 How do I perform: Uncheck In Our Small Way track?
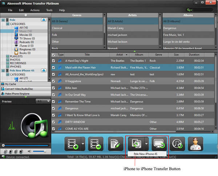coord(53,95)
